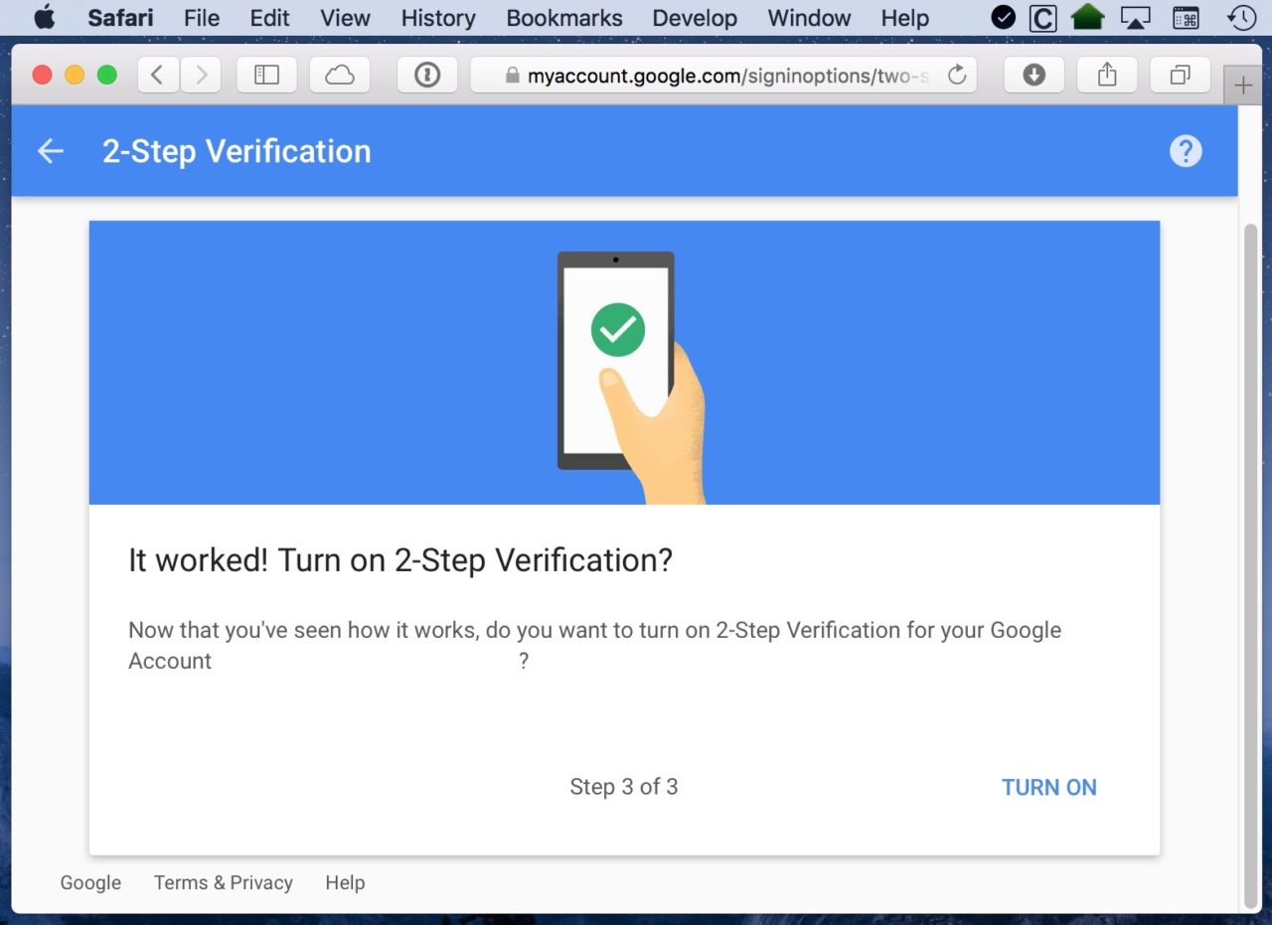1272x925 pixels.
Task: Open the iCloud Tabs cloud button
Action: 340,75
